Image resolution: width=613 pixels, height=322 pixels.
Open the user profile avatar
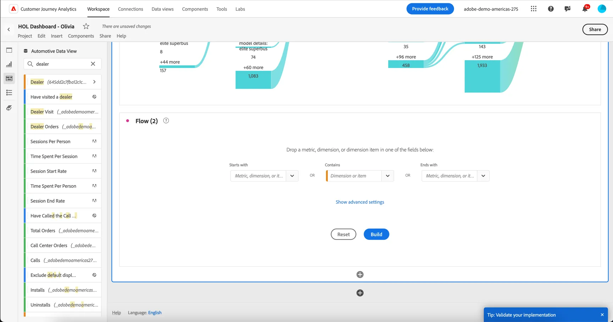pos(602,9)
